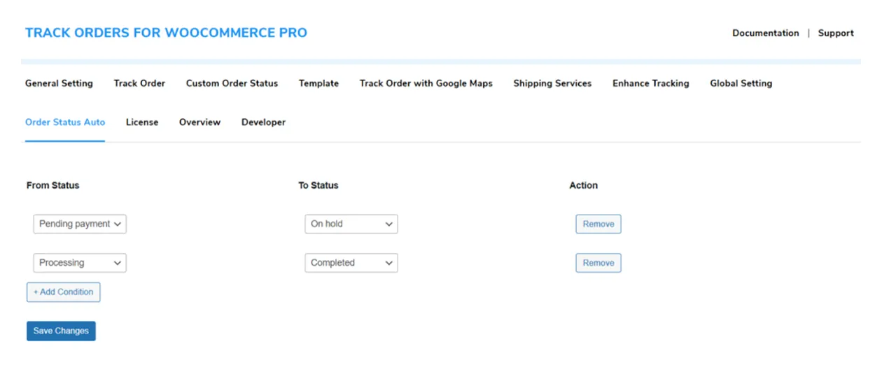
Task: Open the Custom Order Status tab
Action: [232, 83]
